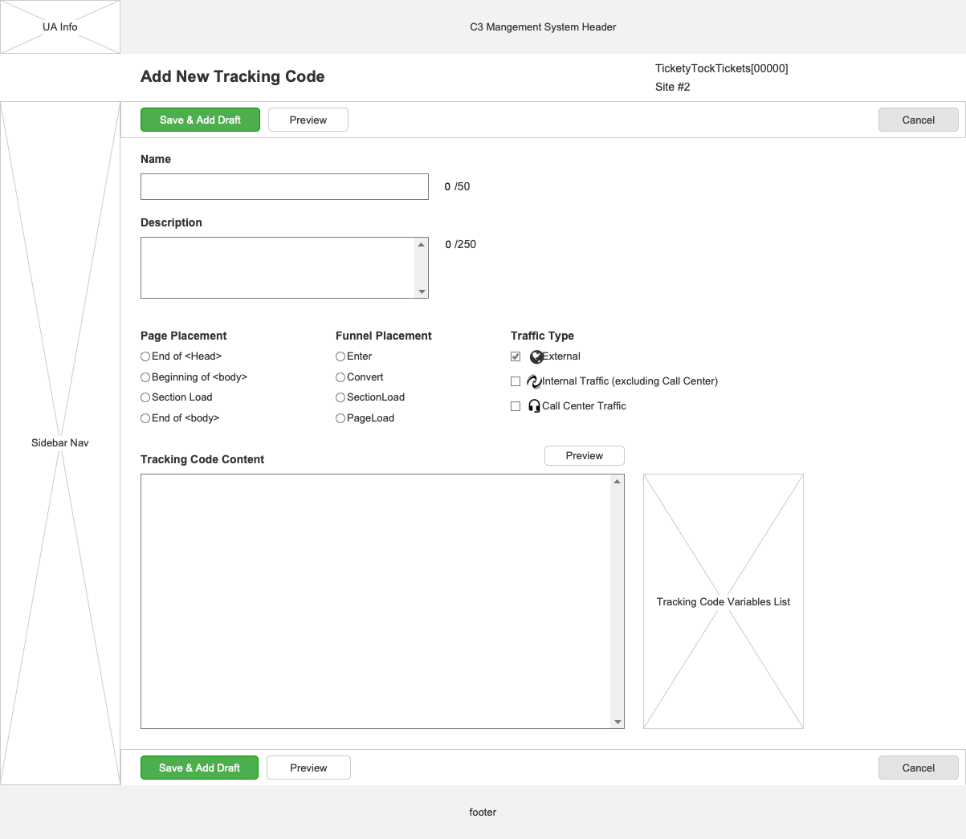Click the bottom Preview button
The height and width of the screenshot is (839, 966).
pos(308,768)
